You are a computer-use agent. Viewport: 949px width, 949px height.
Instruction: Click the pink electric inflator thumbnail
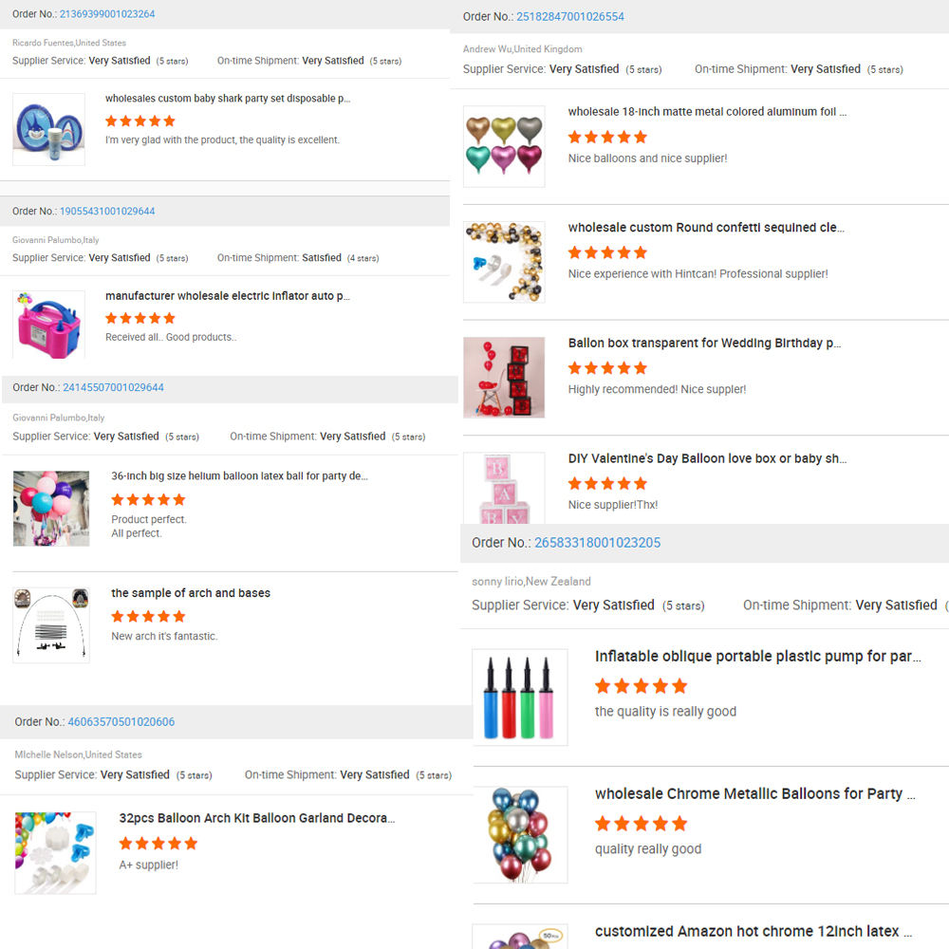49,325
